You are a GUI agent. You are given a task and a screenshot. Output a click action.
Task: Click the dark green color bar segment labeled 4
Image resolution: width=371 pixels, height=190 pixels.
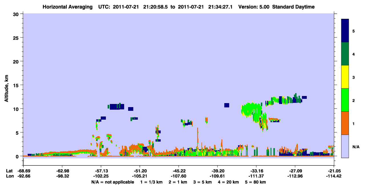tap(345, 54)
